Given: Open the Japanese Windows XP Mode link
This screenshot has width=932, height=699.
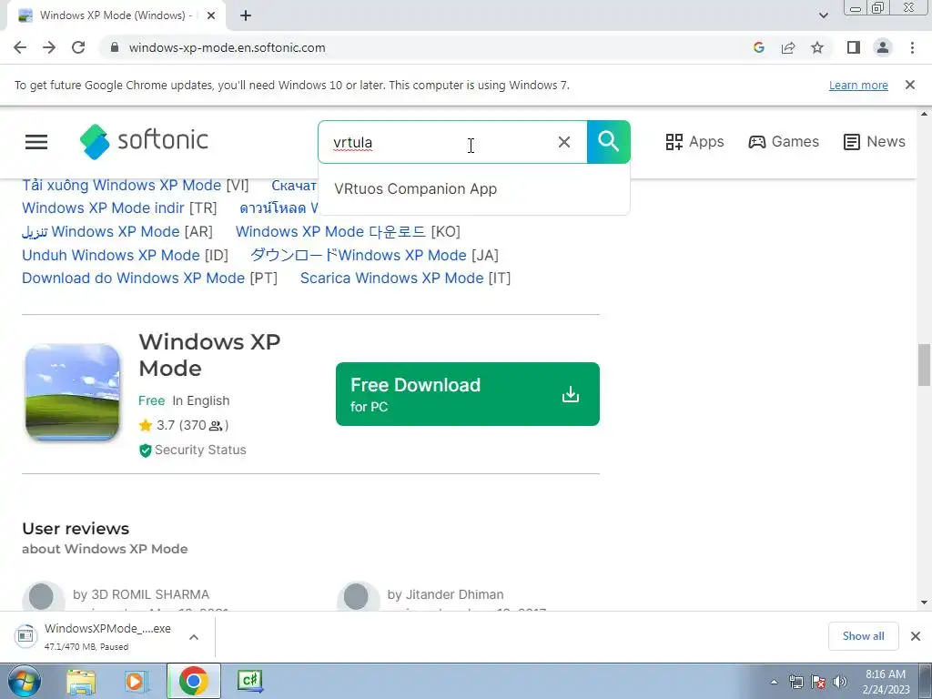Looking at the screenshot, I should (359, 256).
